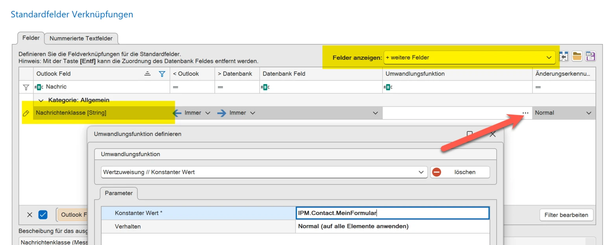Open the > Datenbank Immer dropdown
This screenshot has width=604, height=245.
(x=252, y=113)
